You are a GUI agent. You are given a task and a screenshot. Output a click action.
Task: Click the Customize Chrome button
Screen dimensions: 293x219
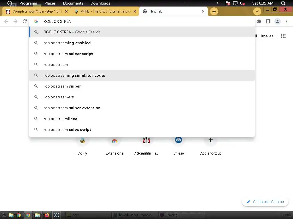(x=265, y=202)
